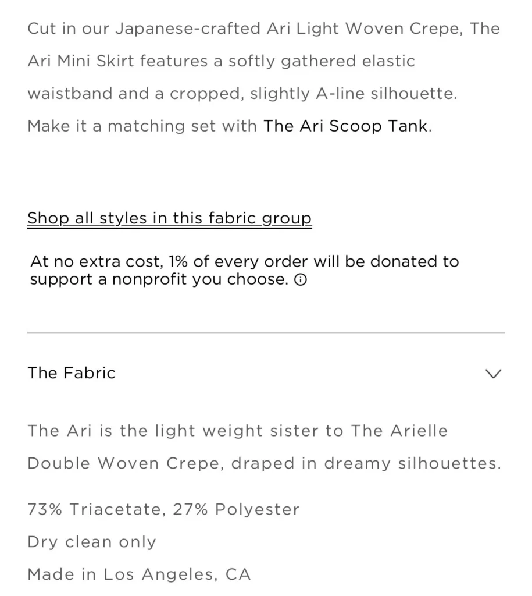Click the divider line above The Fabric

266,332
